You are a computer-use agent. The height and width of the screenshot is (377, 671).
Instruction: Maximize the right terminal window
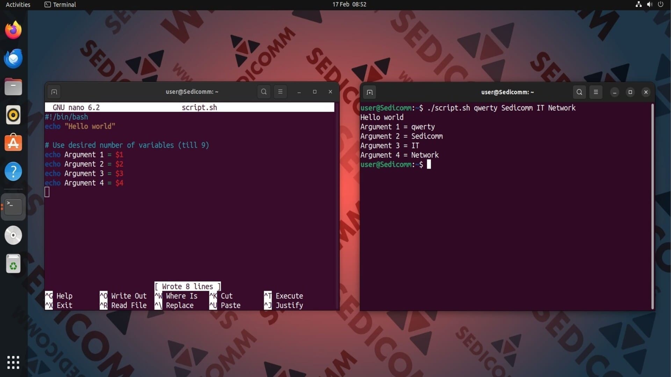click(x=630, y=92)
